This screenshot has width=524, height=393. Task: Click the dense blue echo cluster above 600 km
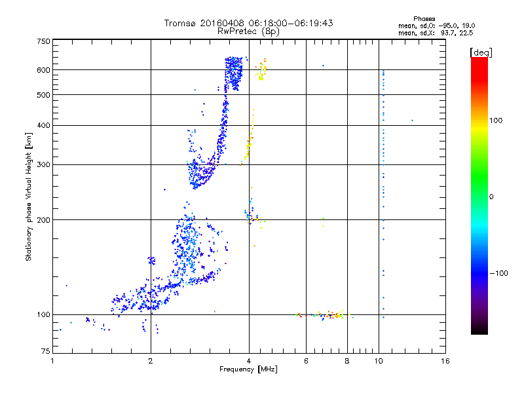233,73
